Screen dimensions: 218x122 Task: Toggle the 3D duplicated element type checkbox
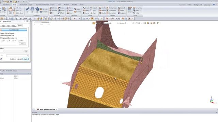14,41
